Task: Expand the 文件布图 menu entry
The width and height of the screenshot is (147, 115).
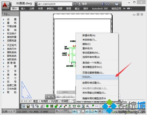Action: (4, 89)
